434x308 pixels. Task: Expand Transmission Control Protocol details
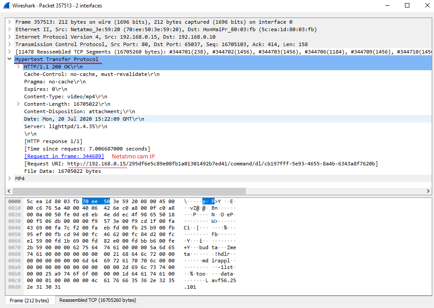9,44
